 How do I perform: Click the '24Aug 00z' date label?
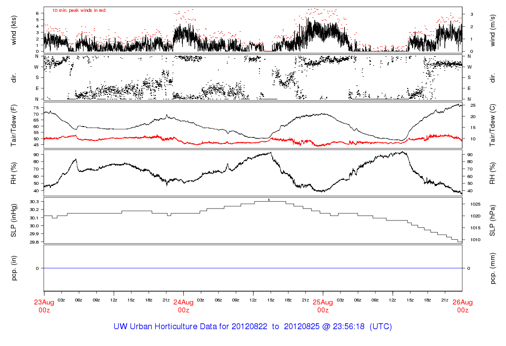tap(184, 306)
